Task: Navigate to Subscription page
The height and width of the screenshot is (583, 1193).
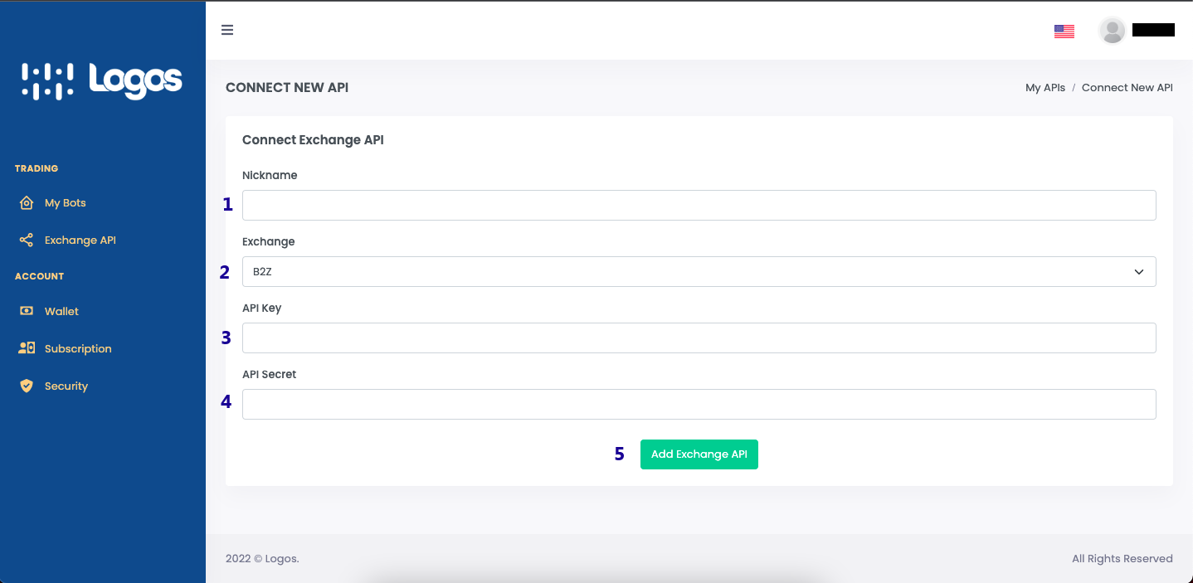Action: click(x=78, y=348)
